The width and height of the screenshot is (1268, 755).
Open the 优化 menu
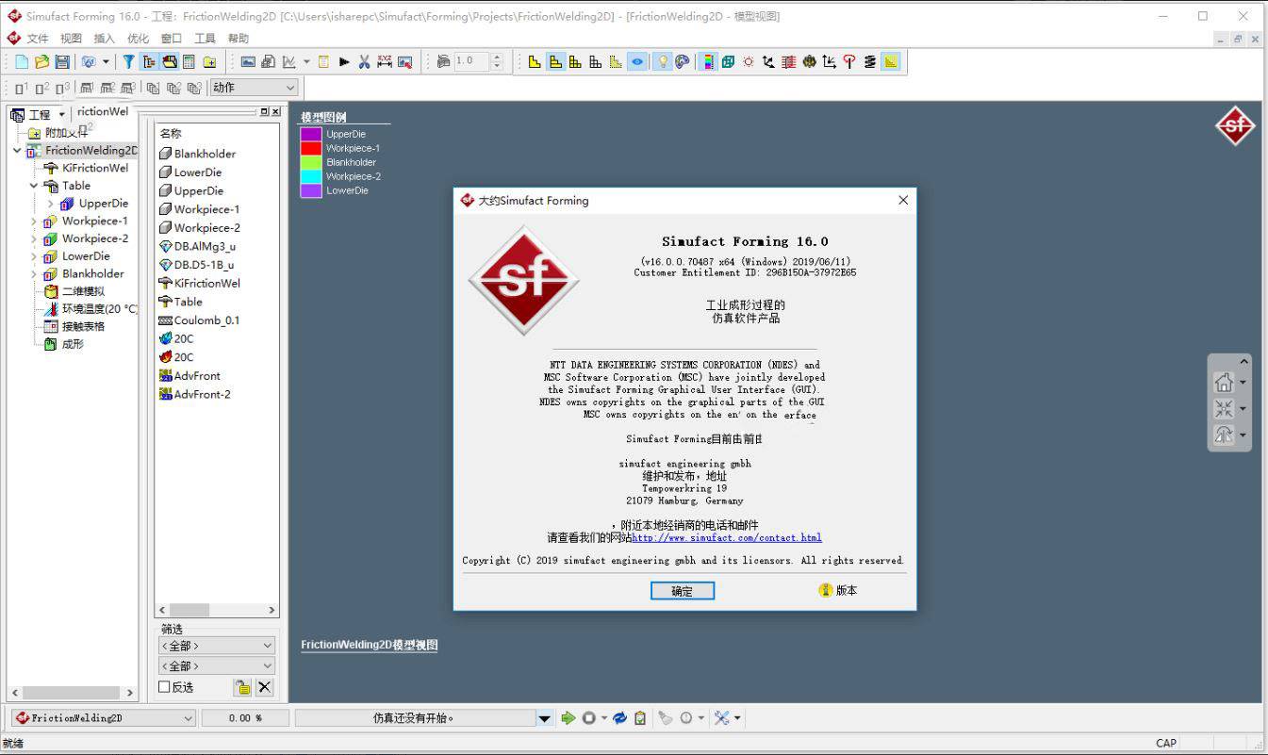[138, 39]
